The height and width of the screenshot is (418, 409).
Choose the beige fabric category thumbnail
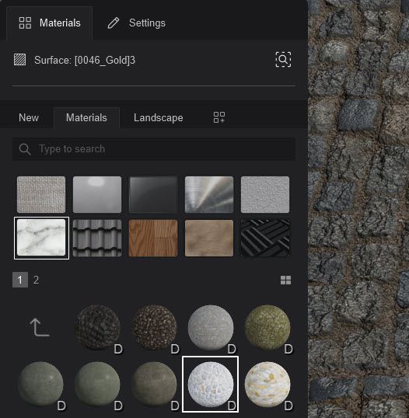point(41,194)
